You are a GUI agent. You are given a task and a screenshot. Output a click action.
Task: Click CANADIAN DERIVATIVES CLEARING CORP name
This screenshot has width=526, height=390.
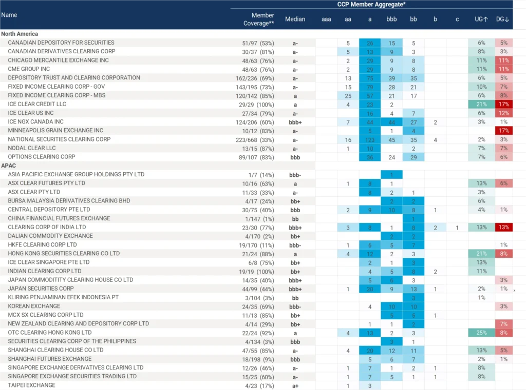(62, 51)
